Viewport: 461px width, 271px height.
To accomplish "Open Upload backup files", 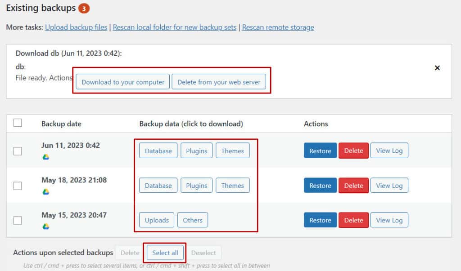I will click(76, 27).
